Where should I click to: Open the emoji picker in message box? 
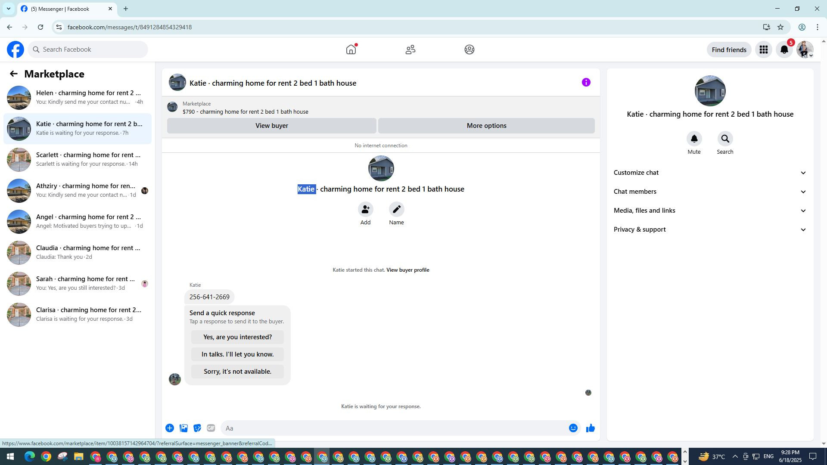(573, 428)
